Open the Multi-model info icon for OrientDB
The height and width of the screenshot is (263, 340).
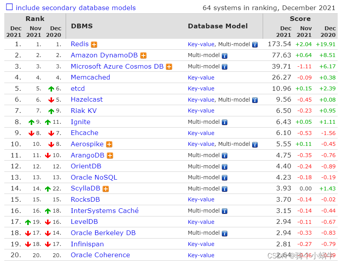(225, 167)
